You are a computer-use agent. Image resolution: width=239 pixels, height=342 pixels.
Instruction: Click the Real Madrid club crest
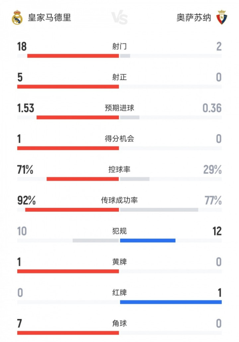[17, 18]
